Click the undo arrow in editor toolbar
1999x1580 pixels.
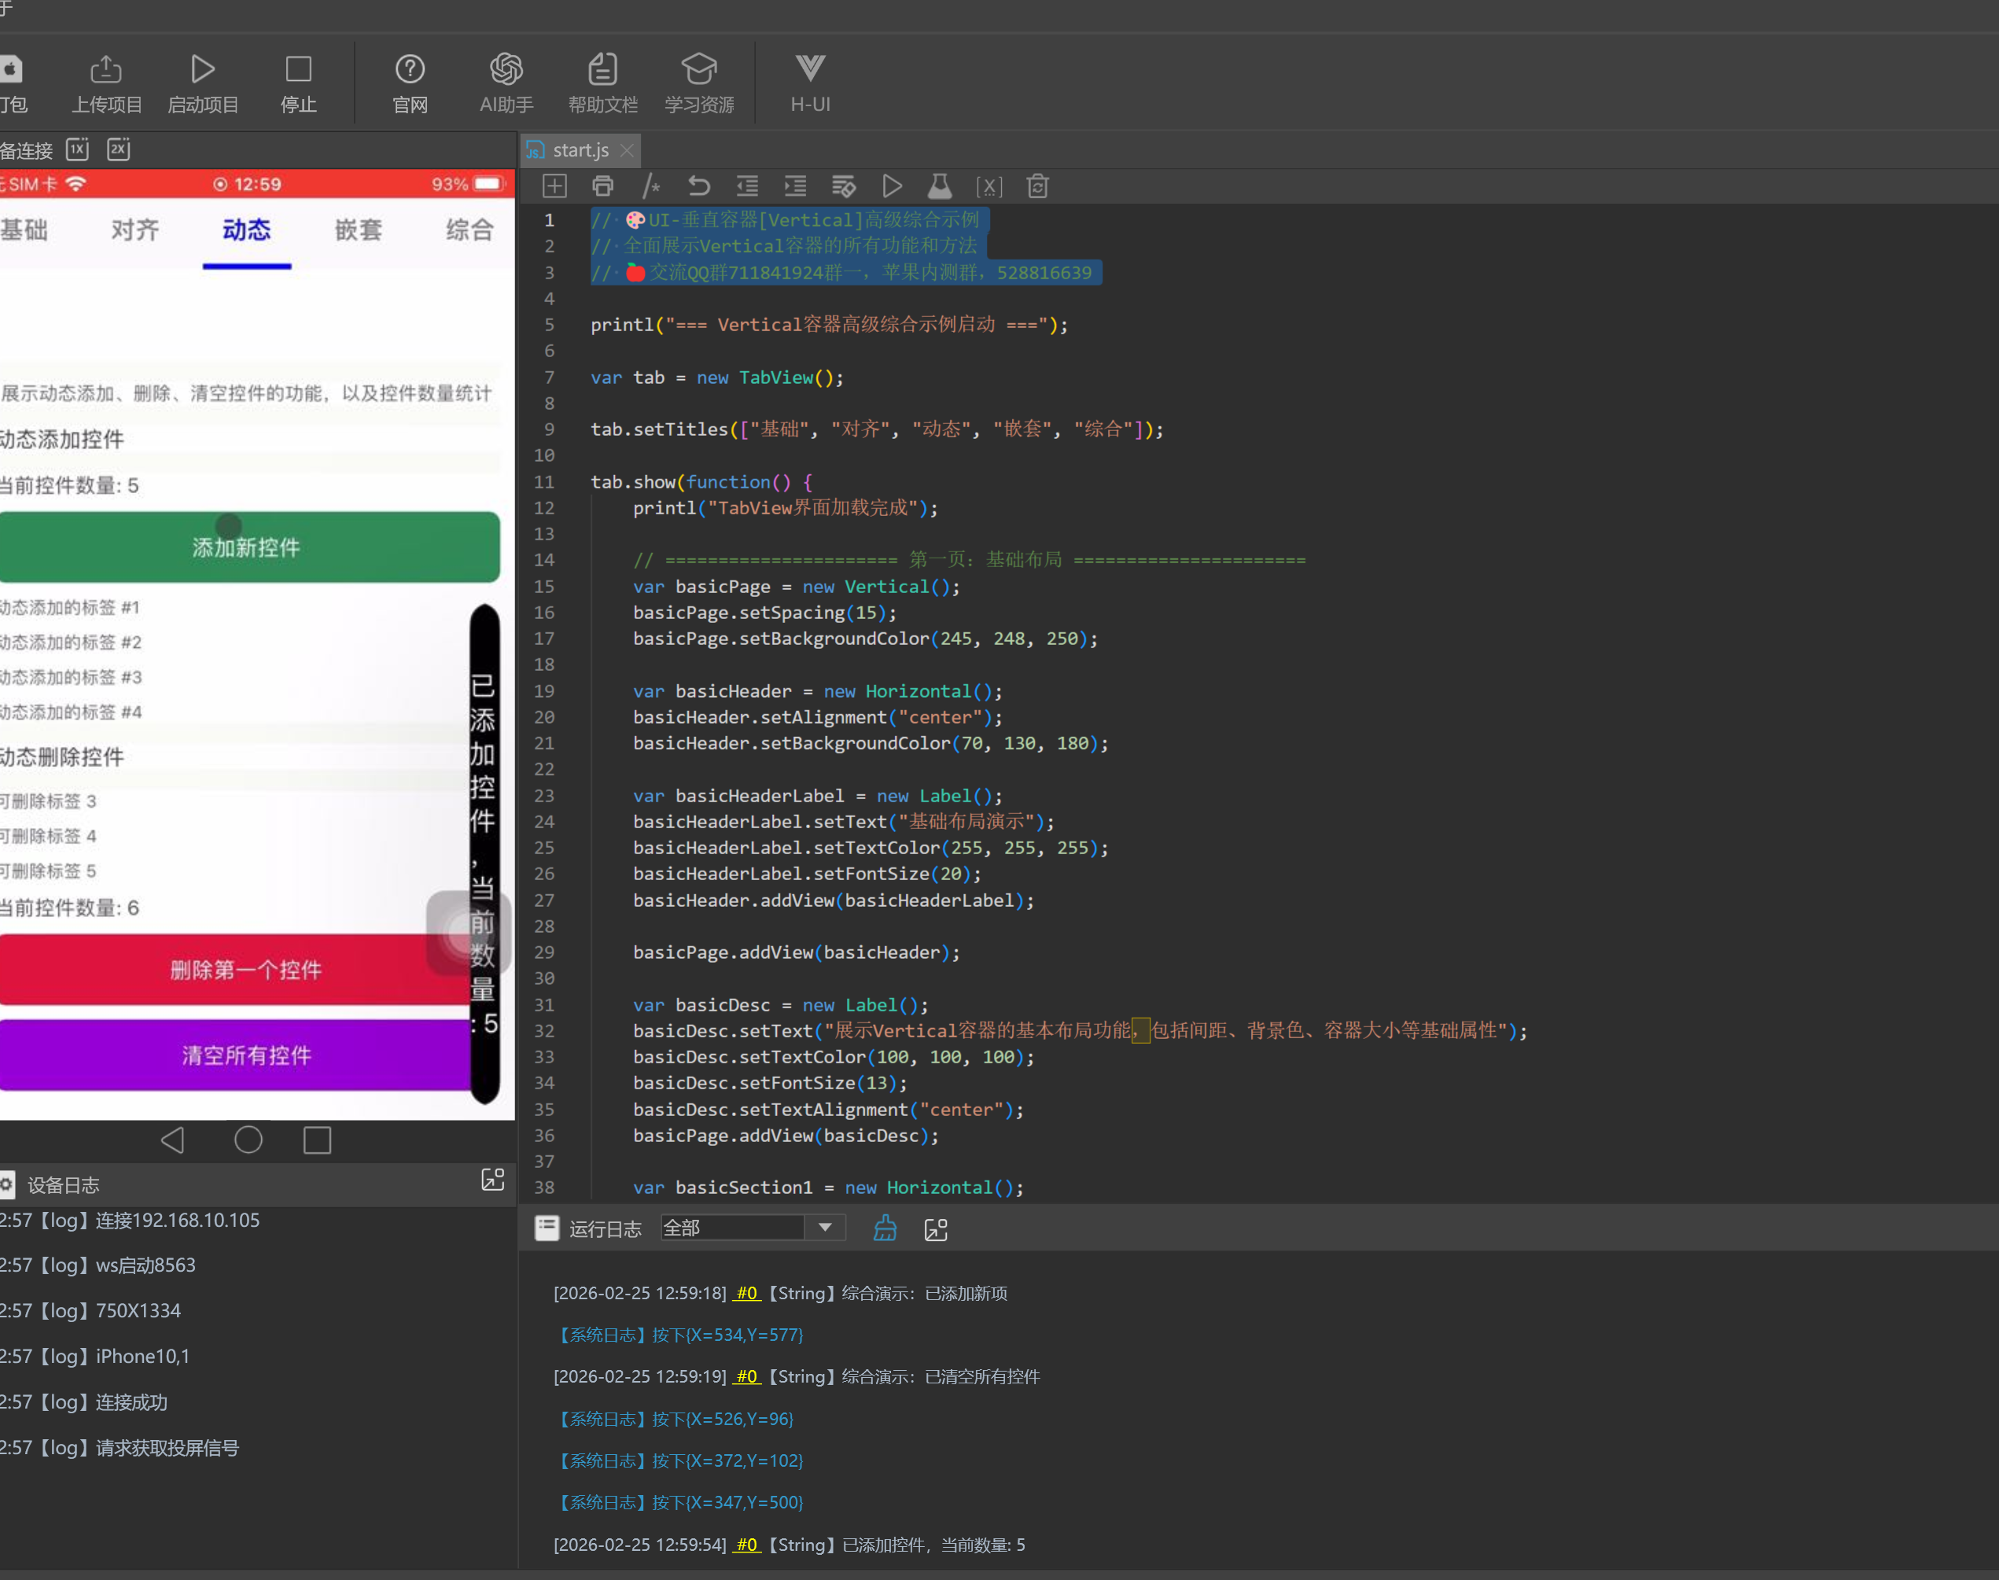(x=699, y=187)
